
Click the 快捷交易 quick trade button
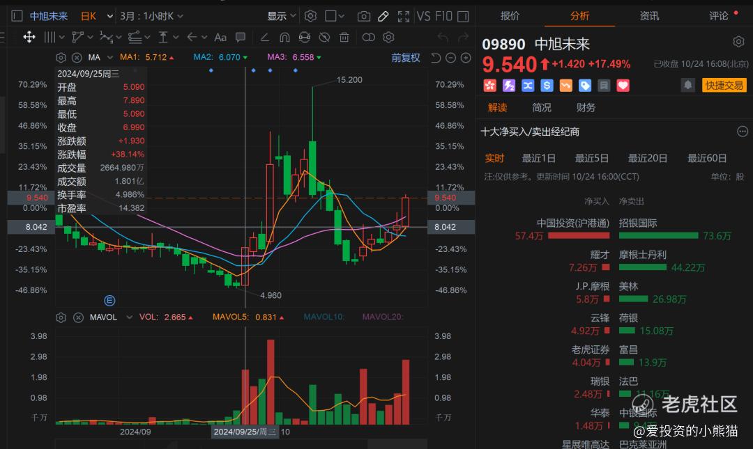pos(724,86)
